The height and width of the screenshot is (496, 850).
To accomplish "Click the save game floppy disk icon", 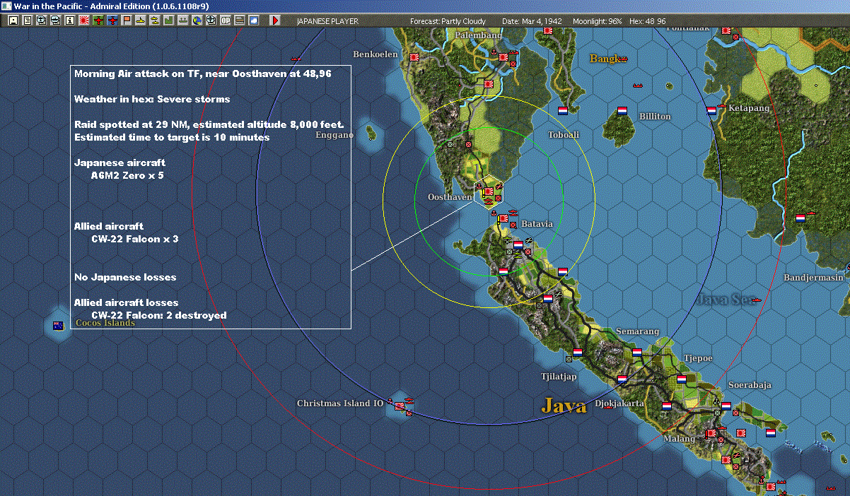I will [13, 20].
